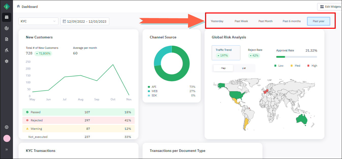Click the home icon beside Dashboard

tap(18, 6)
